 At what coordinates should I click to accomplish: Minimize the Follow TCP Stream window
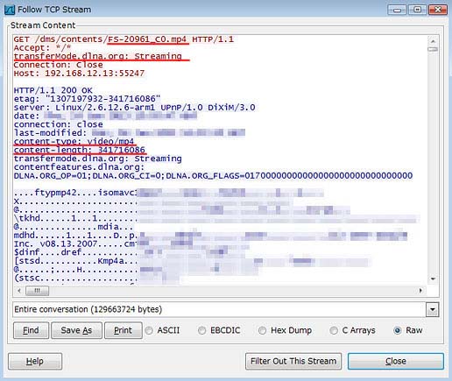(x=397, y=10)
